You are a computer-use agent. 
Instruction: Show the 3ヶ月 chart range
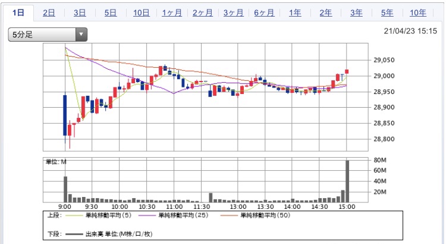coord(233,13)
